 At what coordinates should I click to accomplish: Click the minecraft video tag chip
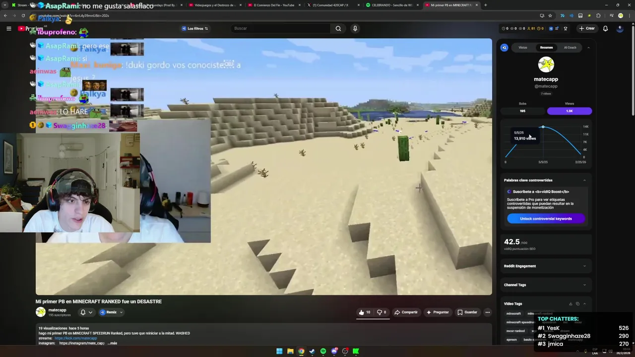(513, 313)
